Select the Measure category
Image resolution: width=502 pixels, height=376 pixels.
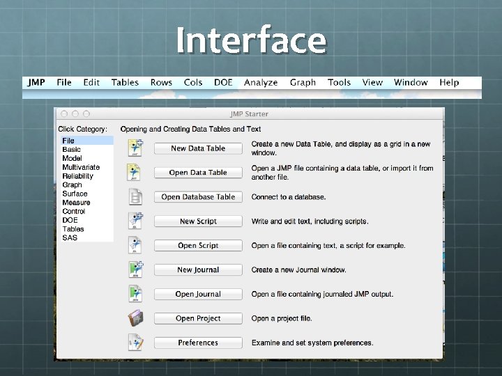tap(87, 203)
